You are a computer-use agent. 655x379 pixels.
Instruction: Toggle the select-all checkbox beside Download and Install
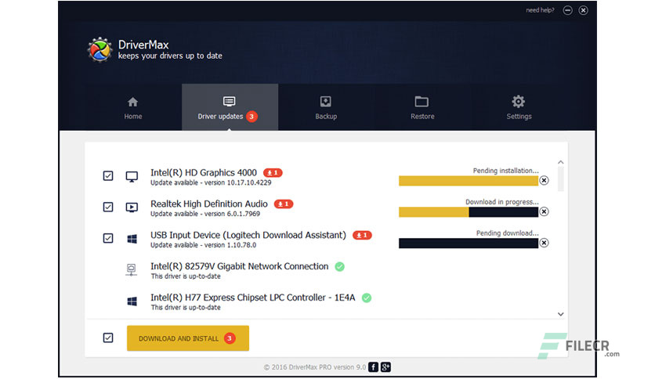pos(108,337)
